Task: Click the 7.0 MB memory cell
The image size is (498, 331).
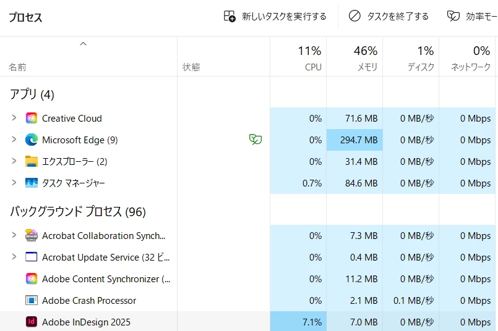Action: (x=354, y=322)
